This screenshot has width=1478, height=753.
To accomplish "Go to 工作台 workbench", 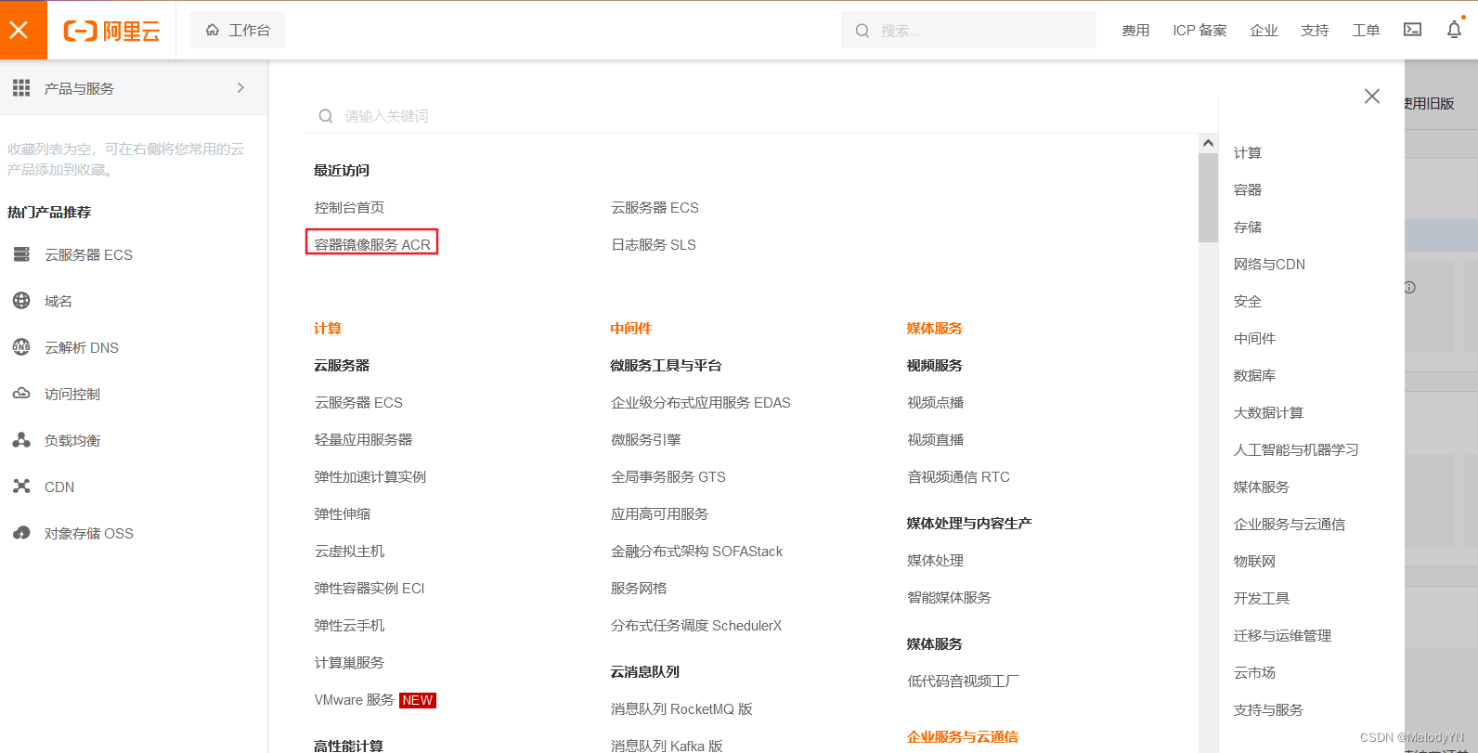I will 238,30.
